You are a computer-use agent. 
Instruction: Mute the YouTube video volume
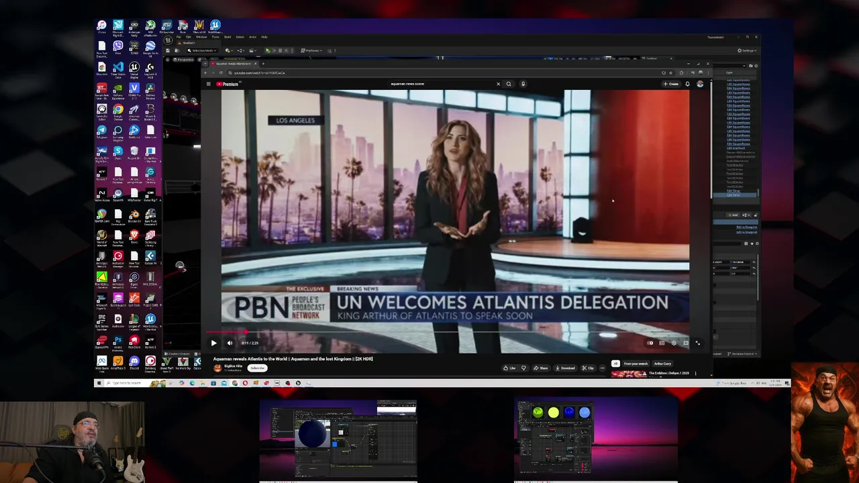click(230, 343)
